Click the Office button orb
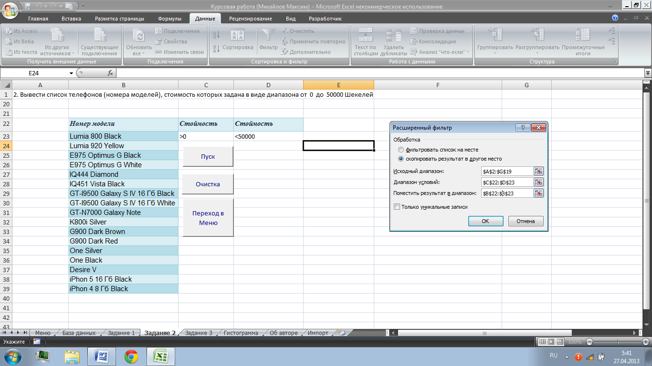Image resolution: width=652 pixels, height=366 pixels. tap(11, 10)
